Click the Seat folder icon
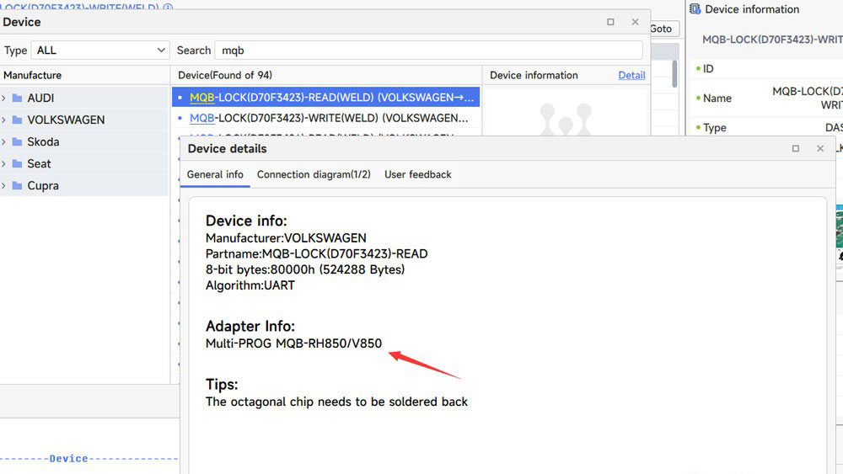Screen dimensions: 843x474 pos(17,163)
